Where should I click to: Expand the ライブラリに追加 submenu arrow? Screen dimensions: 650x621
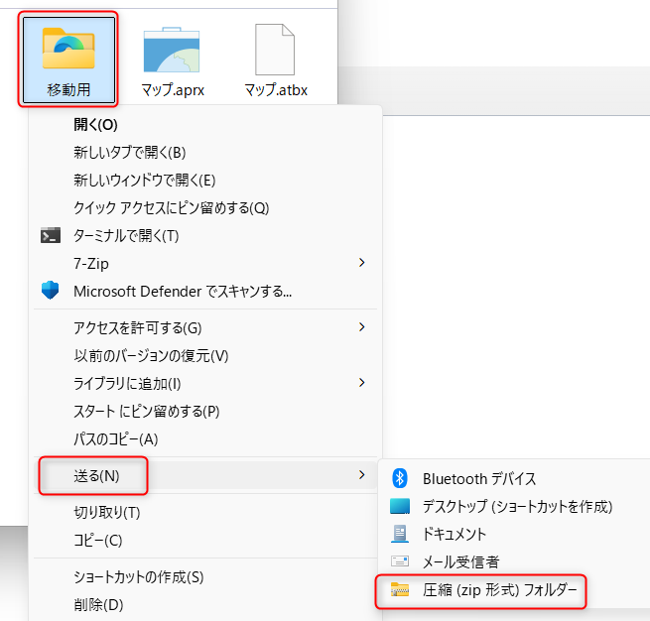point(361,383)
